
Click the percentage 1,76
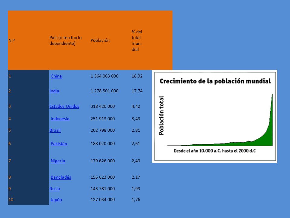tap(136, 200)
